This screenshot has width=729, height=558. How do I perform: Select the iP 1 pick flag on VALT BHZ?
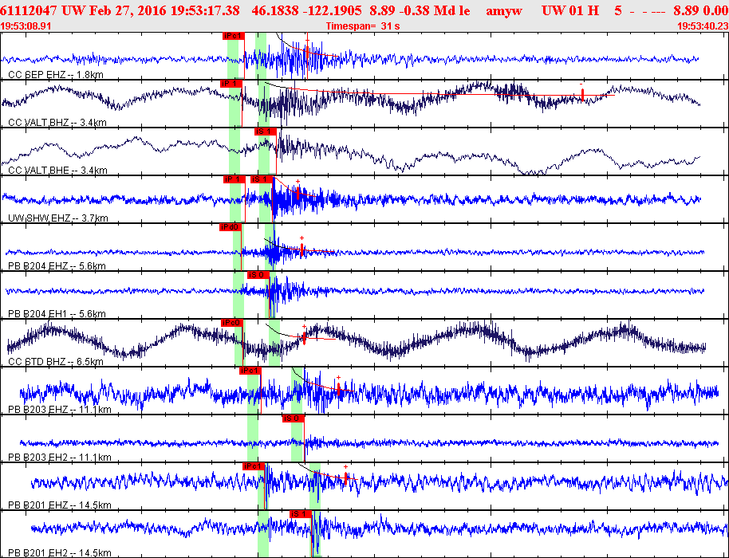tap(231, 84)
